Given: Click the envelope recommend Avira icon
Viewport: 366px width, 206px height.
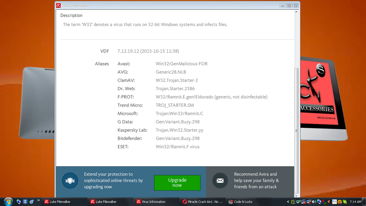Looking at the screenshot, I should pyautogui.click(x=220, y=181).
